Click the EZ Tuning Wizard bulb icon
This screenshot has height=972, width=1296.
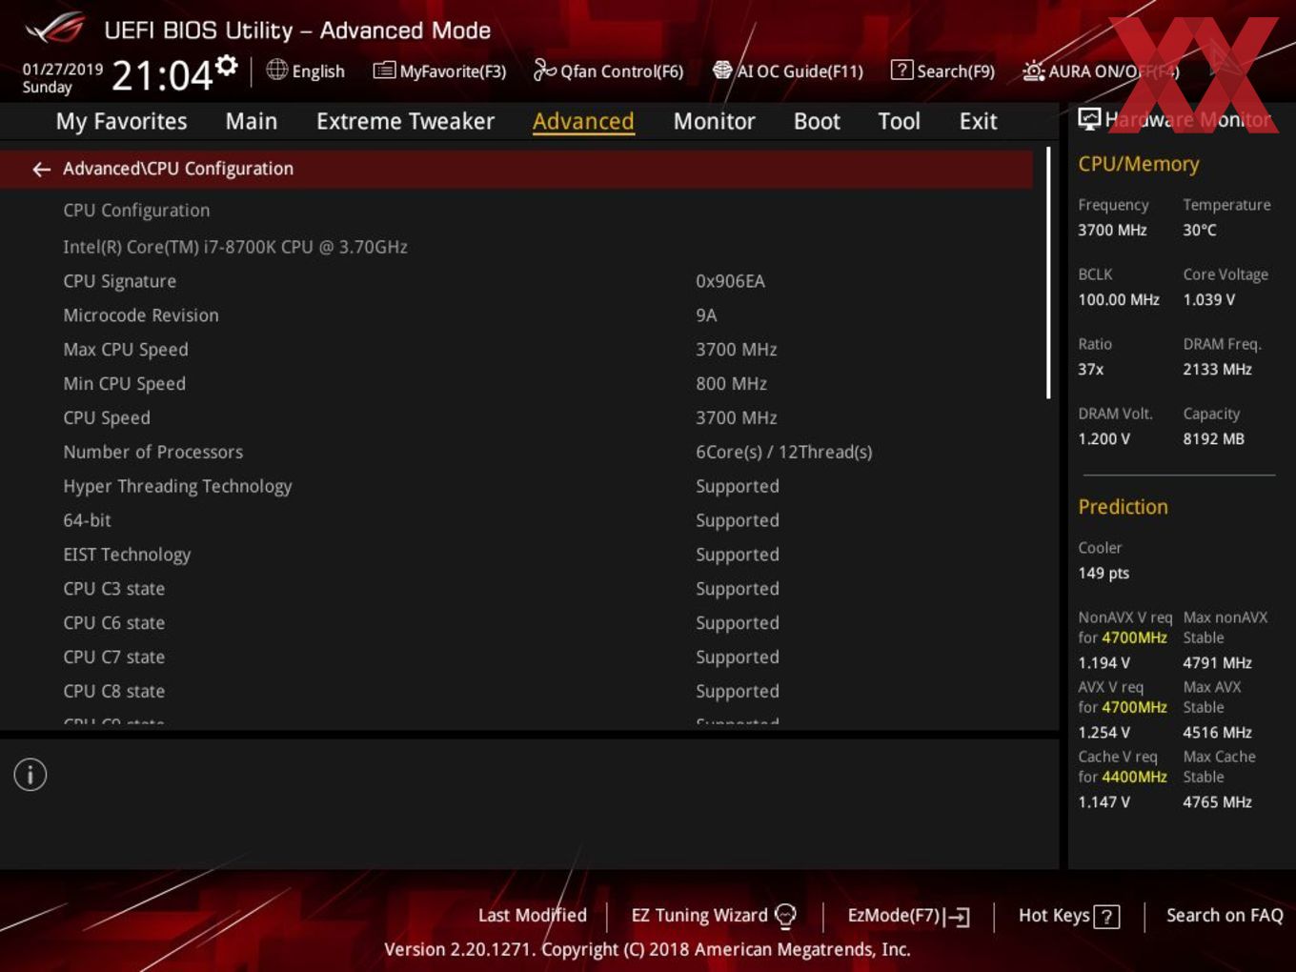[x=785, y=916]
